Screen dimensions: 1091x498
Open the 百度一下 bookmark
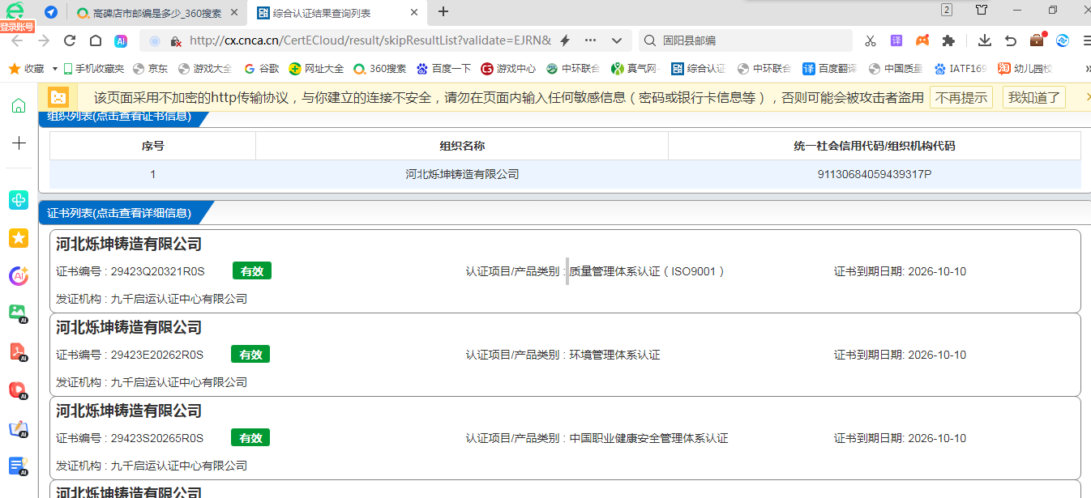443,69
